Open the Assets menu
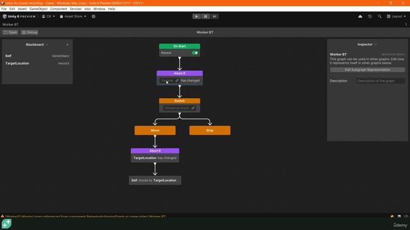 tap(22, 9)
